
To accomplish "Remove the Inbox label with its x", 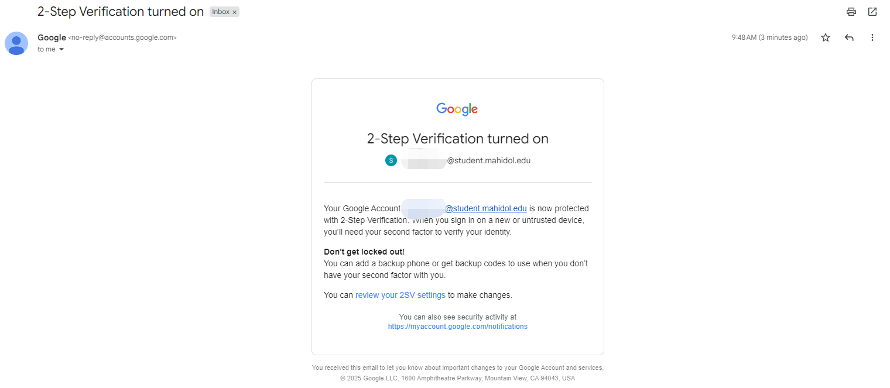I will coord(234,12).
